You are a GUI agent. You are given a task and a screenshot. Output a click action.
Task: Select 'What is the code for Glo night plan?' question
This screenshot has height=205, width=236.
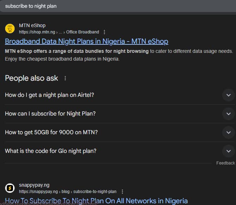point(50,151)
